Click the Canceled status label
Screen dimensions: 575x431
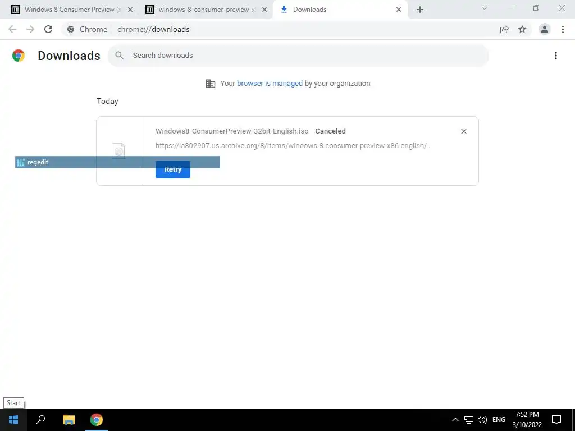[x=330, y=131]
